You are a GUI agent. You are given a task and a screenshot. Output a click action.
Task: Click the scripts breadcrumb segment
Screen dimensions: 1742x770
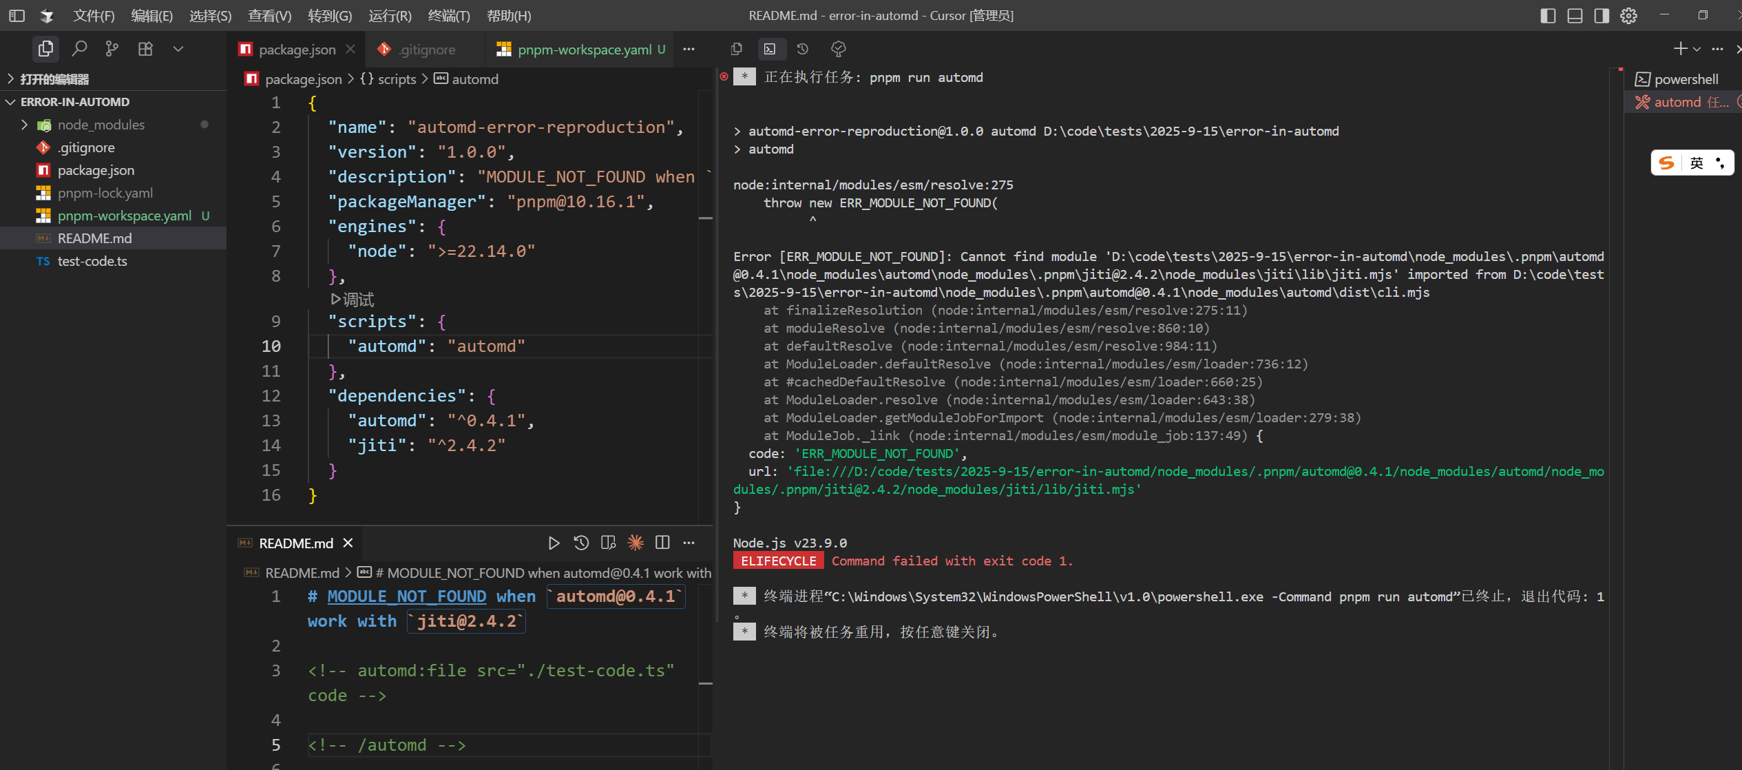[389, 79]
